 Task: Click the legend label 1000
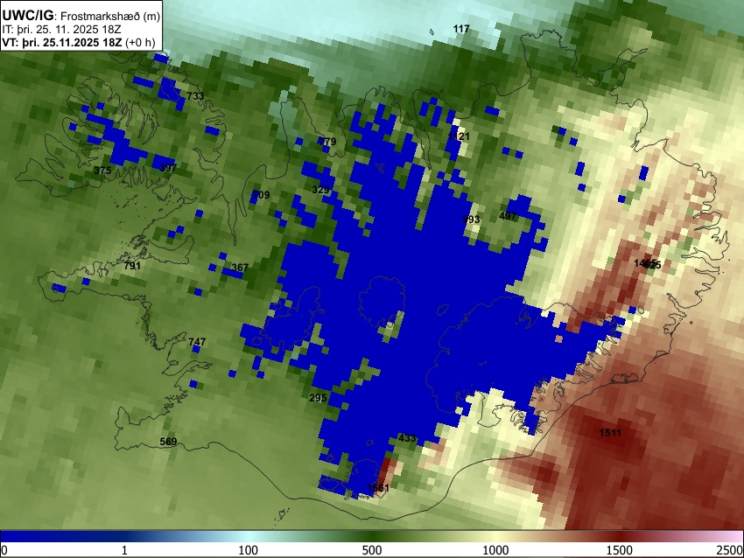click(x=495, y=550)
